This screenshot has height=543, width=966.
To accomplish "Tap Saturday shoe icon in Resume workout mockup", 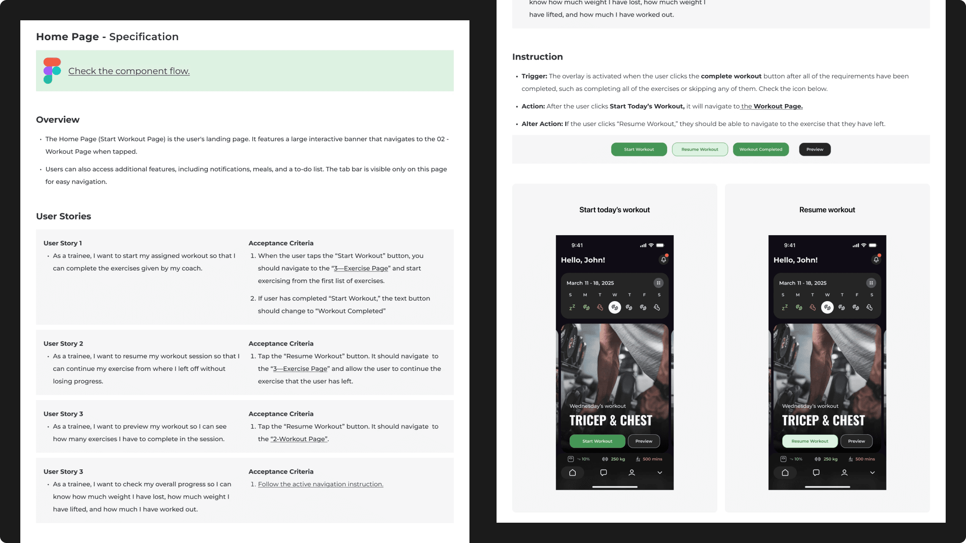I will pos(869,307).
